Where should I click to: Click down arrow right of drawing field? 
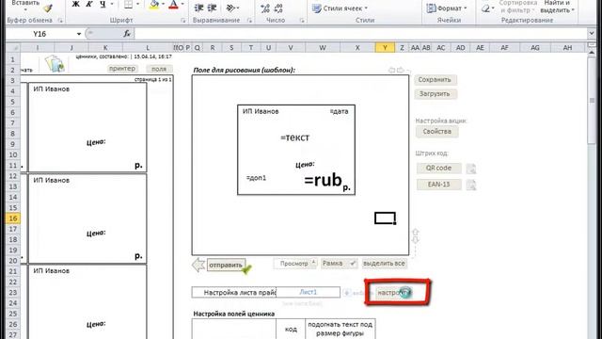pos(416,240)
